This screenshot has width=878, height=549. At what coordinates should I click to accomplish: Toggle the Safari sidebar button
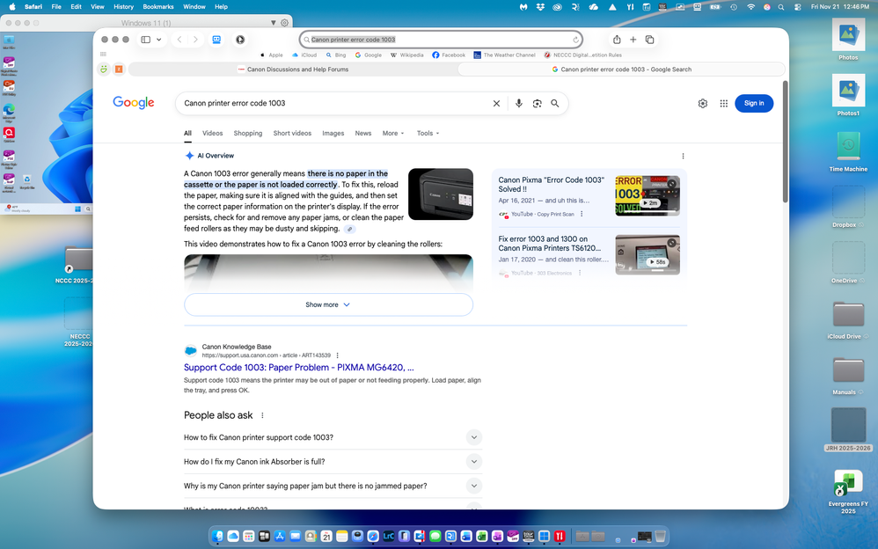click(x=146, y=40)
